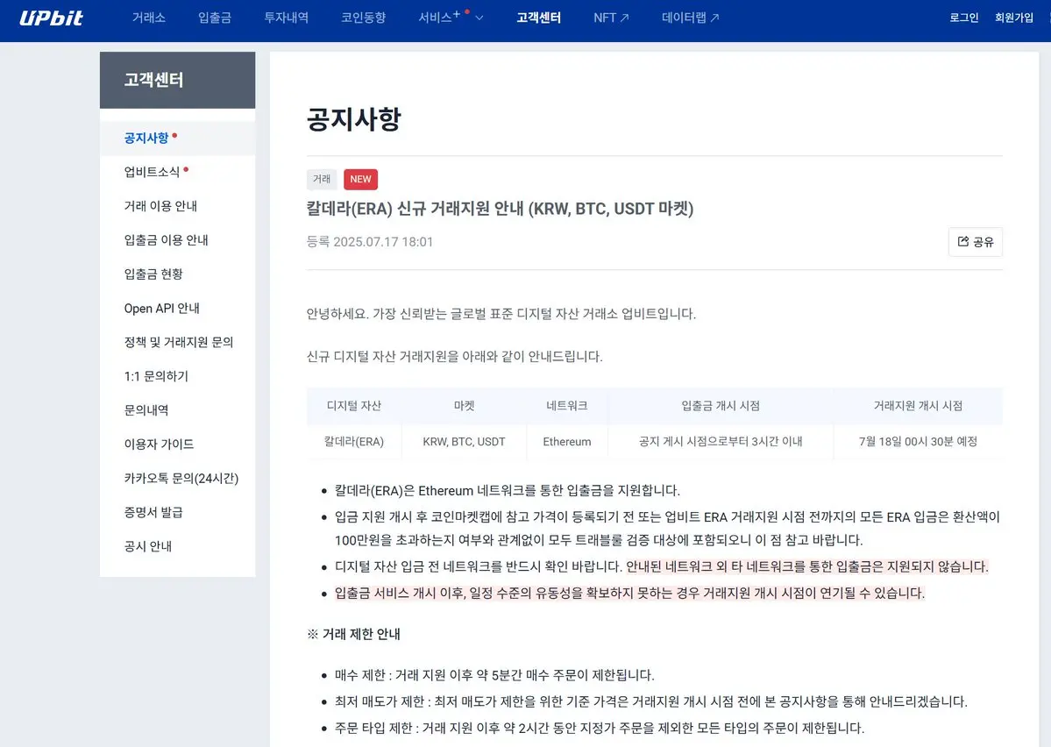
Task: Click the 등록 2025.07.17 18:01 date
Action: point(369,241)
